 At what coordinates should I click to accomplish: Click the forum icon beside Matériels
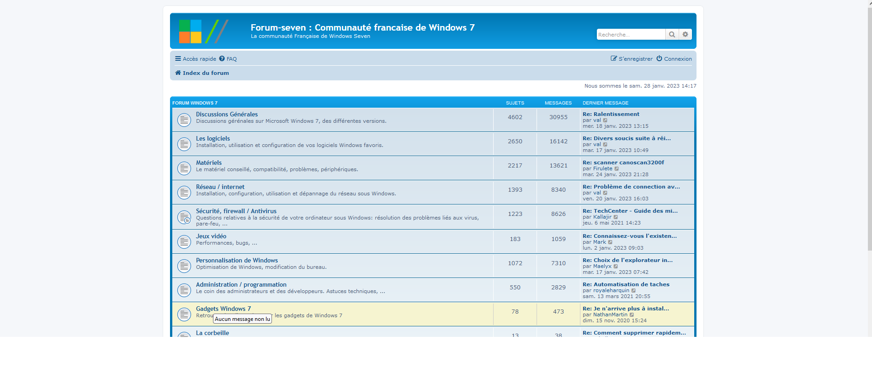tap(184, 168)
